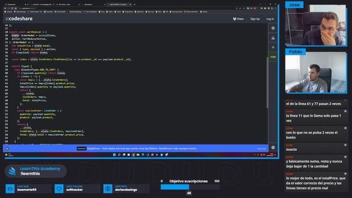Switch to the second browser tab
The image size is (352, 198).
click(43, 4)
